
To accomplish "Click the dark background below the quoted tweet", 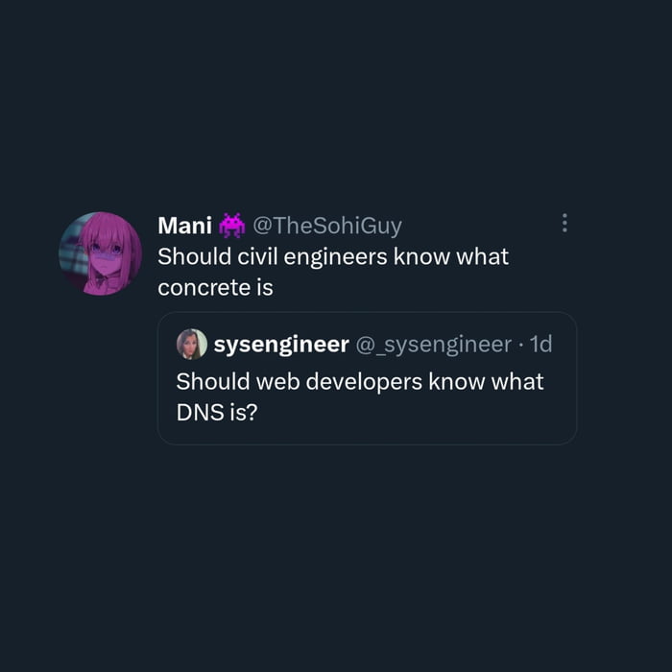I will point(336,557).
